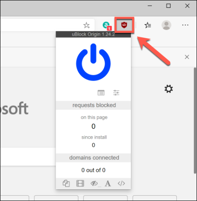The width and height of the screenshot is (197, 201).
Task: Toggle large media elements blocking
Action: (x=80, y=183)
